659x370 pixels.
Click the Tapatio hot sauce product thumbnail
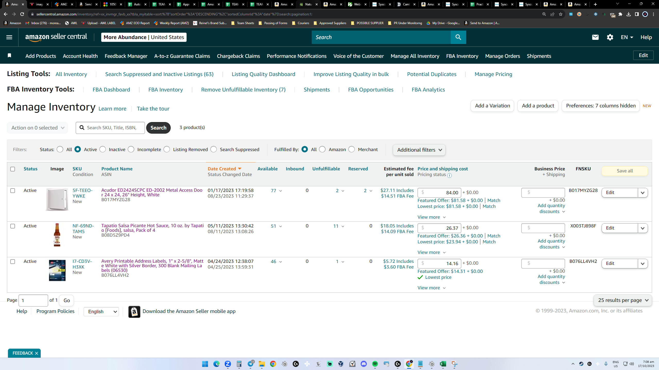pyautogui.click(x=57, y=235)
